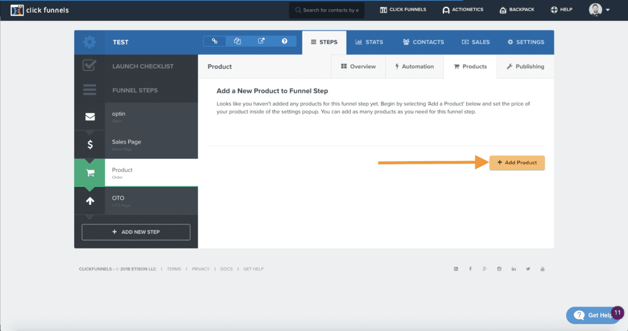Open the YouTube footer icon

pyautogui.click(x=542, y=269)
